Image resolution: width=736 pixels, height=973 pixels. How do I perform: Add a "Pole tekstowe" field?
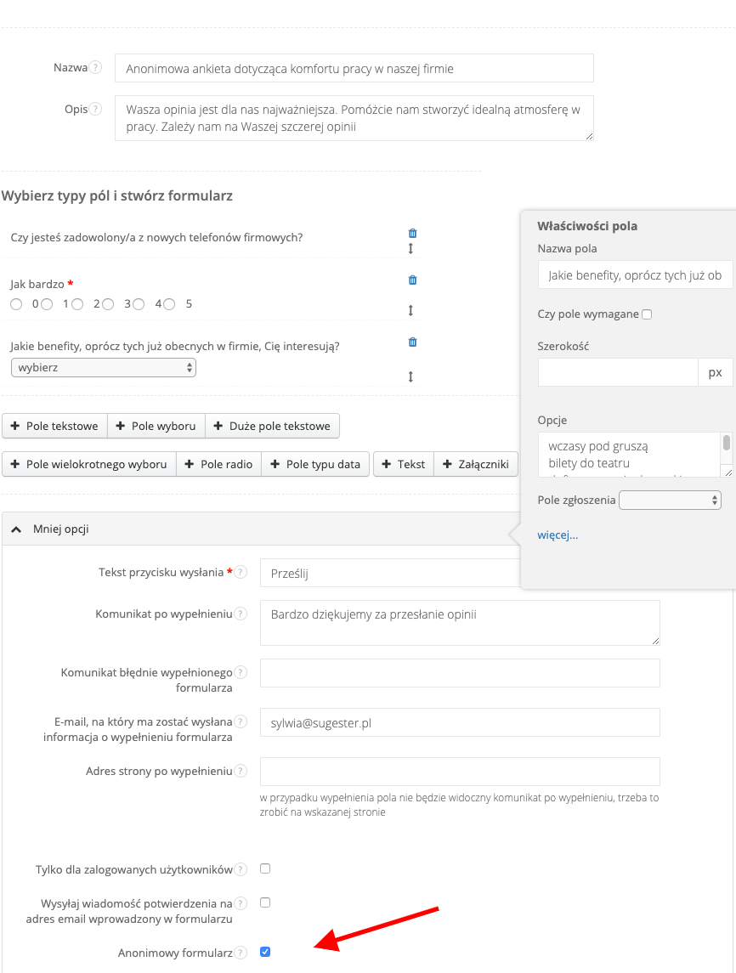[55, 426]
